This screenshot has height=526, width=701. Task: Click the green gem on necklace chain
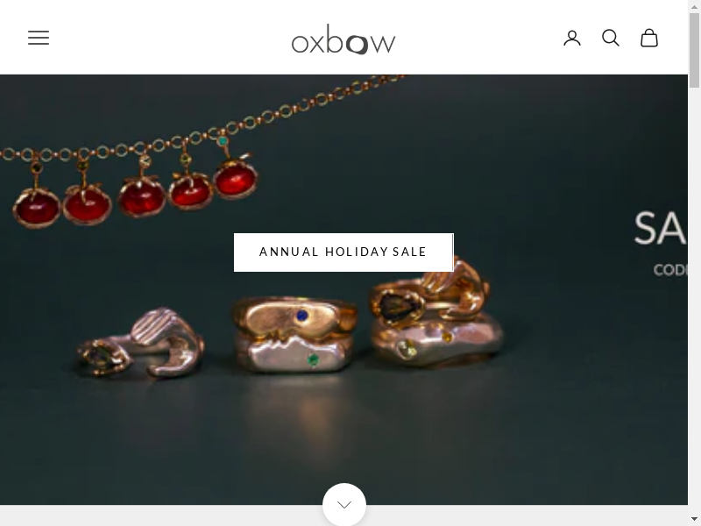(x=223, y=140)
